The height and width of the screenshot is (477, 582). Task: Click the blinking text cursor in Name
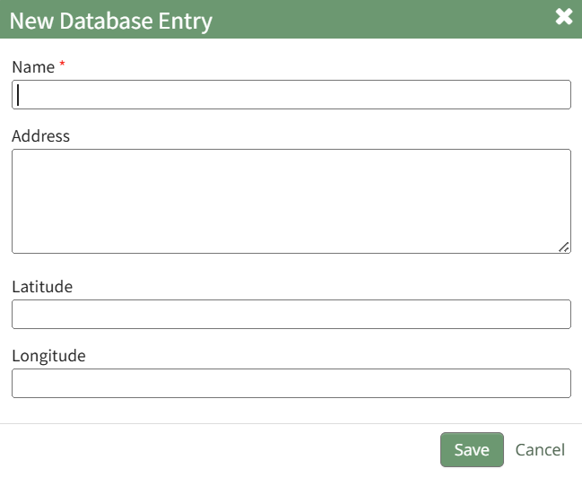pyautogui.click(x=19, y=95)
